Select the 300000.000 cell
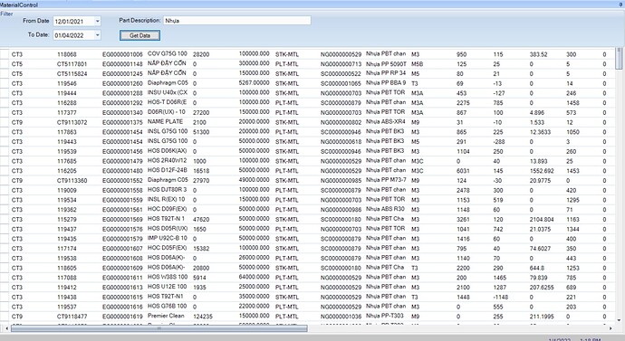Viewport: 625px width, 341px height. [255, 63]
